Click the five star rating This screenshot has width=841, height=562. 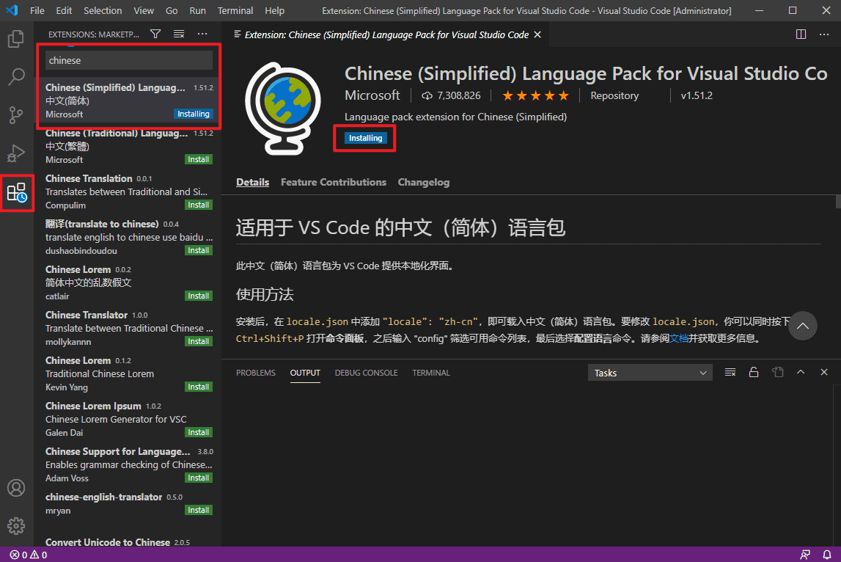535,96
